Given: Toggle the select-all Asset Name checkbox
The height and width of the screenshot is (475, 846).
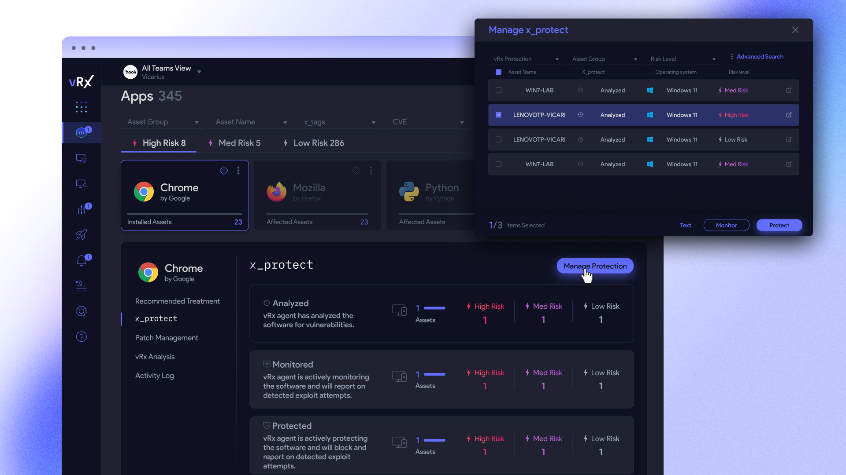Looking at the screenshot, I should click(498, 72).
